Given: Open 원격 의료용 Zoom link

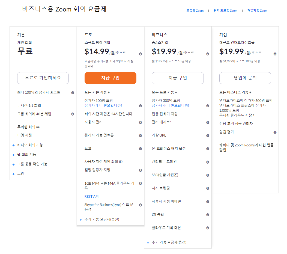Looking at the screenshot, I should pos(225,11).
